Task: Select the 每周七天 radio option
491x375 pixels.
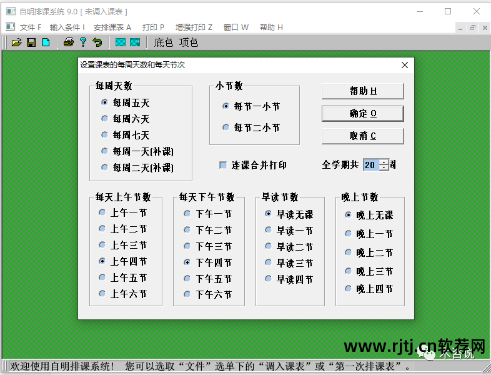Action: (126, 135)
